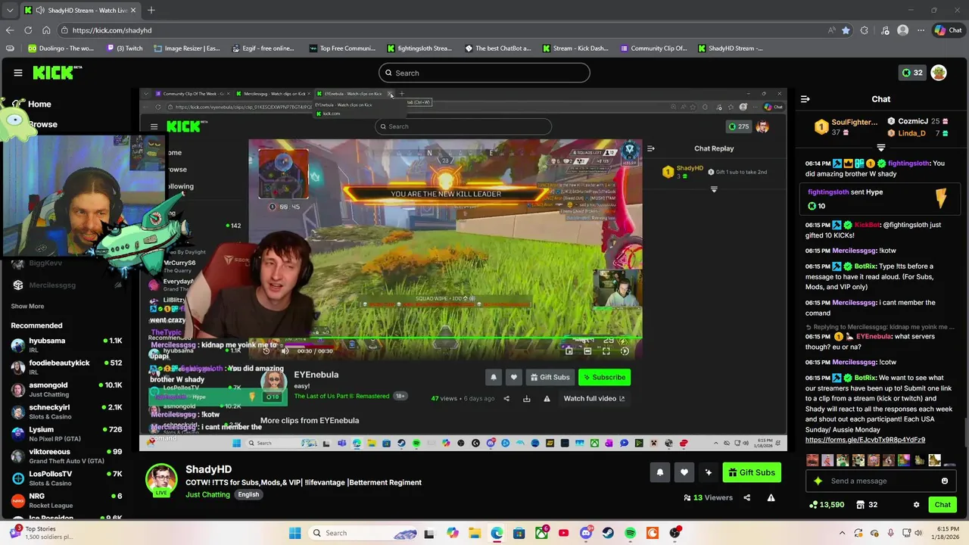Screen dimensions: 969x545
Task: Open the Kick hamburger sidebar menu
Action: pyautogui.click(x=17, y=73)
